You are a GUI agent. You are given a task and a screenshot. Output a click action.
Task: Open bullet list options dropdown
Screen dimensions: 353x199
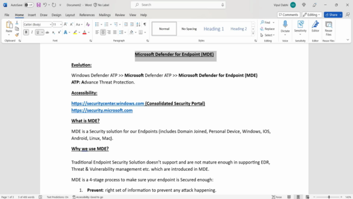click(x=101, y=24)
